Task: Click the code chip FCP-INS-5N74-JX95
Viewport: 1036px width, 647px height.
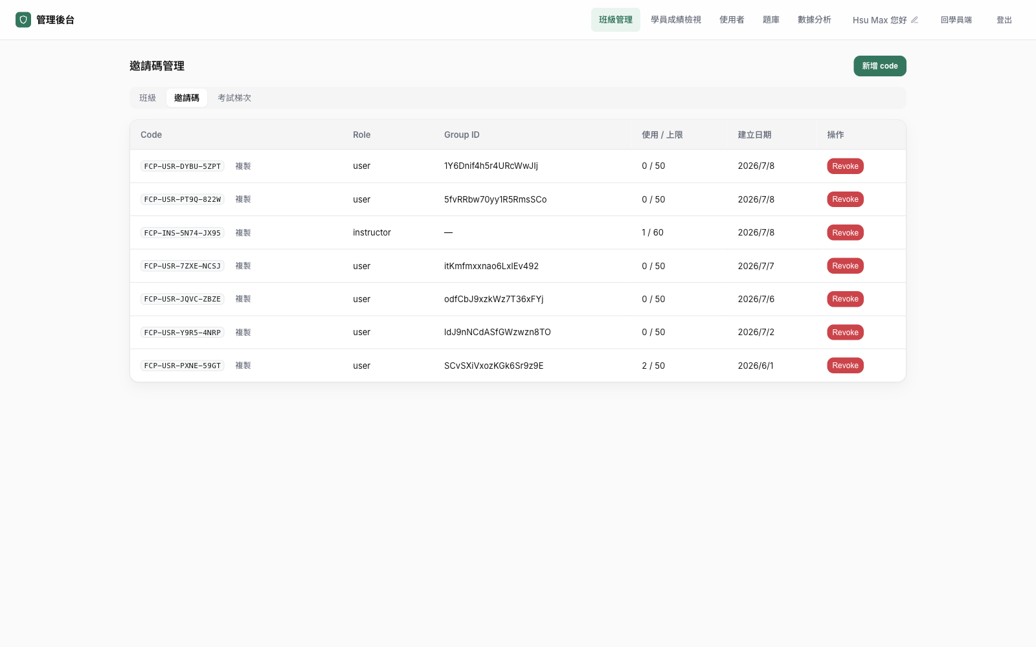Action: click(183, 233)
